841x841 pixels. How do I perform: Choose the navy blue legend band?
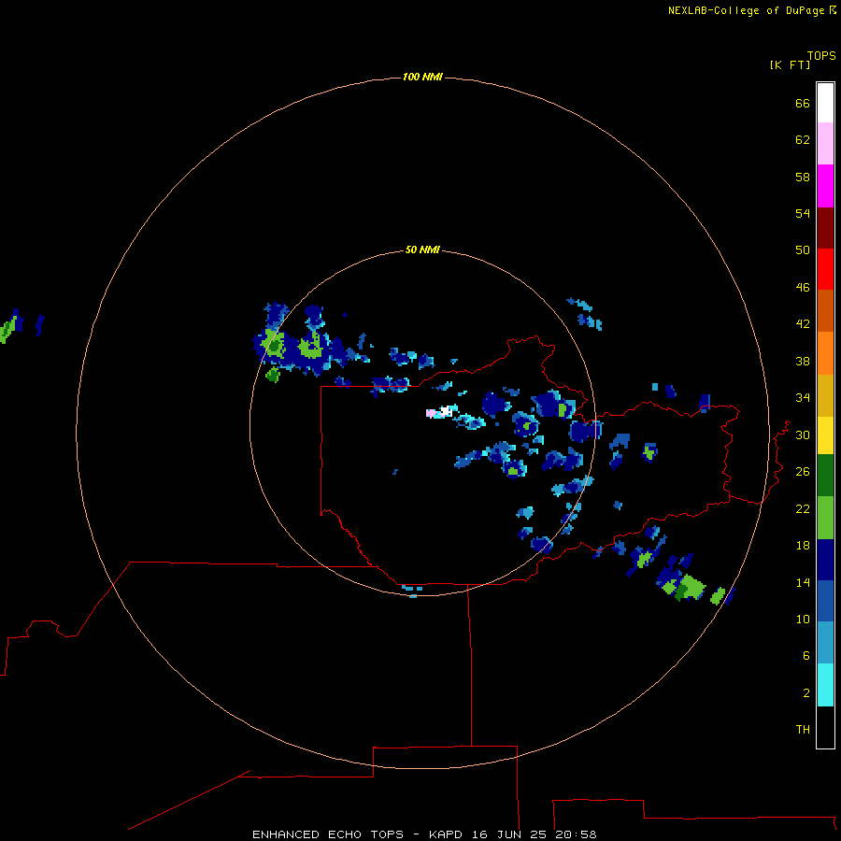(x=825, y=560)
